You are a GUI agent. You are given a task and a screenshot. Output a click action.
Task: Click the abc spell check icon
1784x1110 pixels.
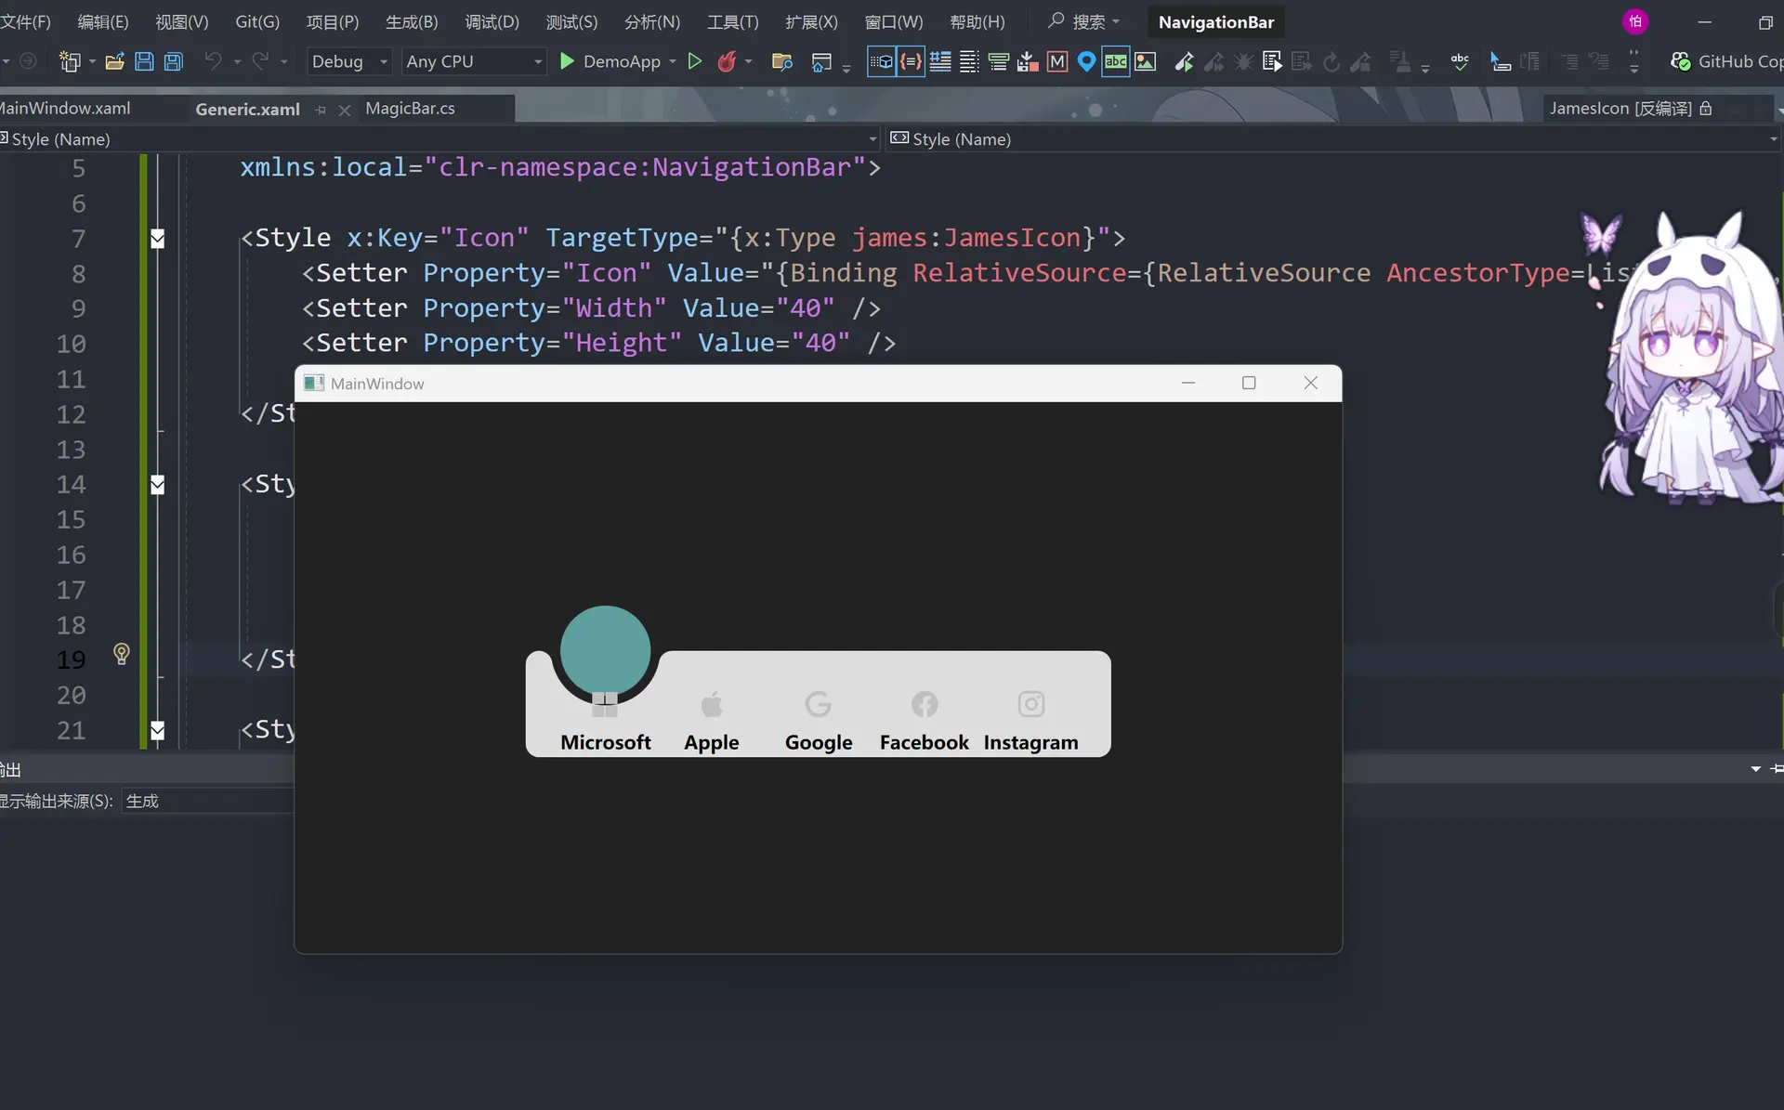(1460, 61)
